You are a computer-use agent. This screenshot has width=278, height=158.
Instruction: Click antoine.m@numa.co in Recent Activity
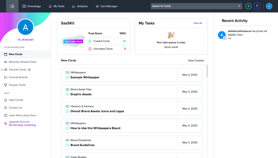tap(239, 31)
